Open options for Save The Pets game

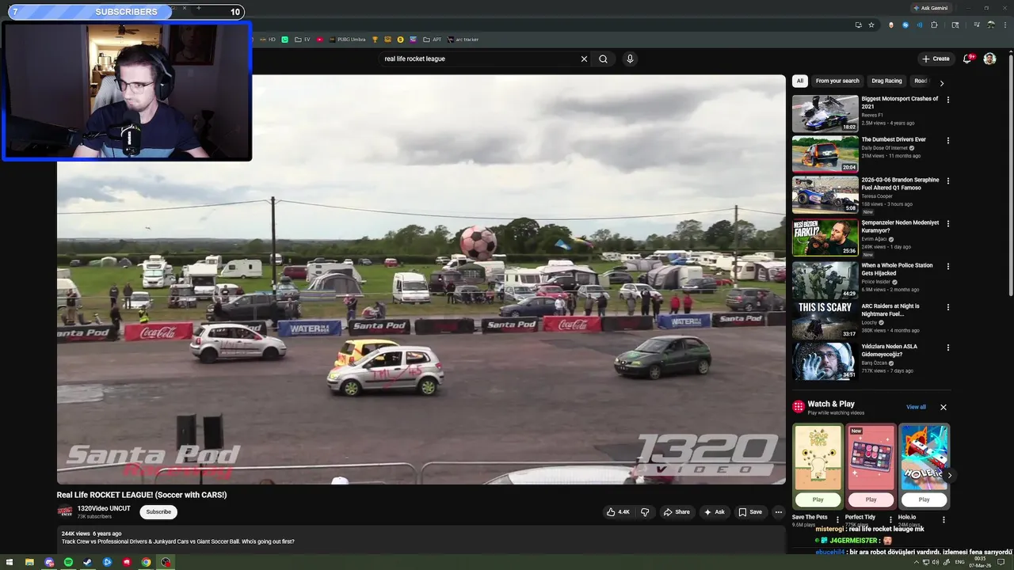pos(837,520)
